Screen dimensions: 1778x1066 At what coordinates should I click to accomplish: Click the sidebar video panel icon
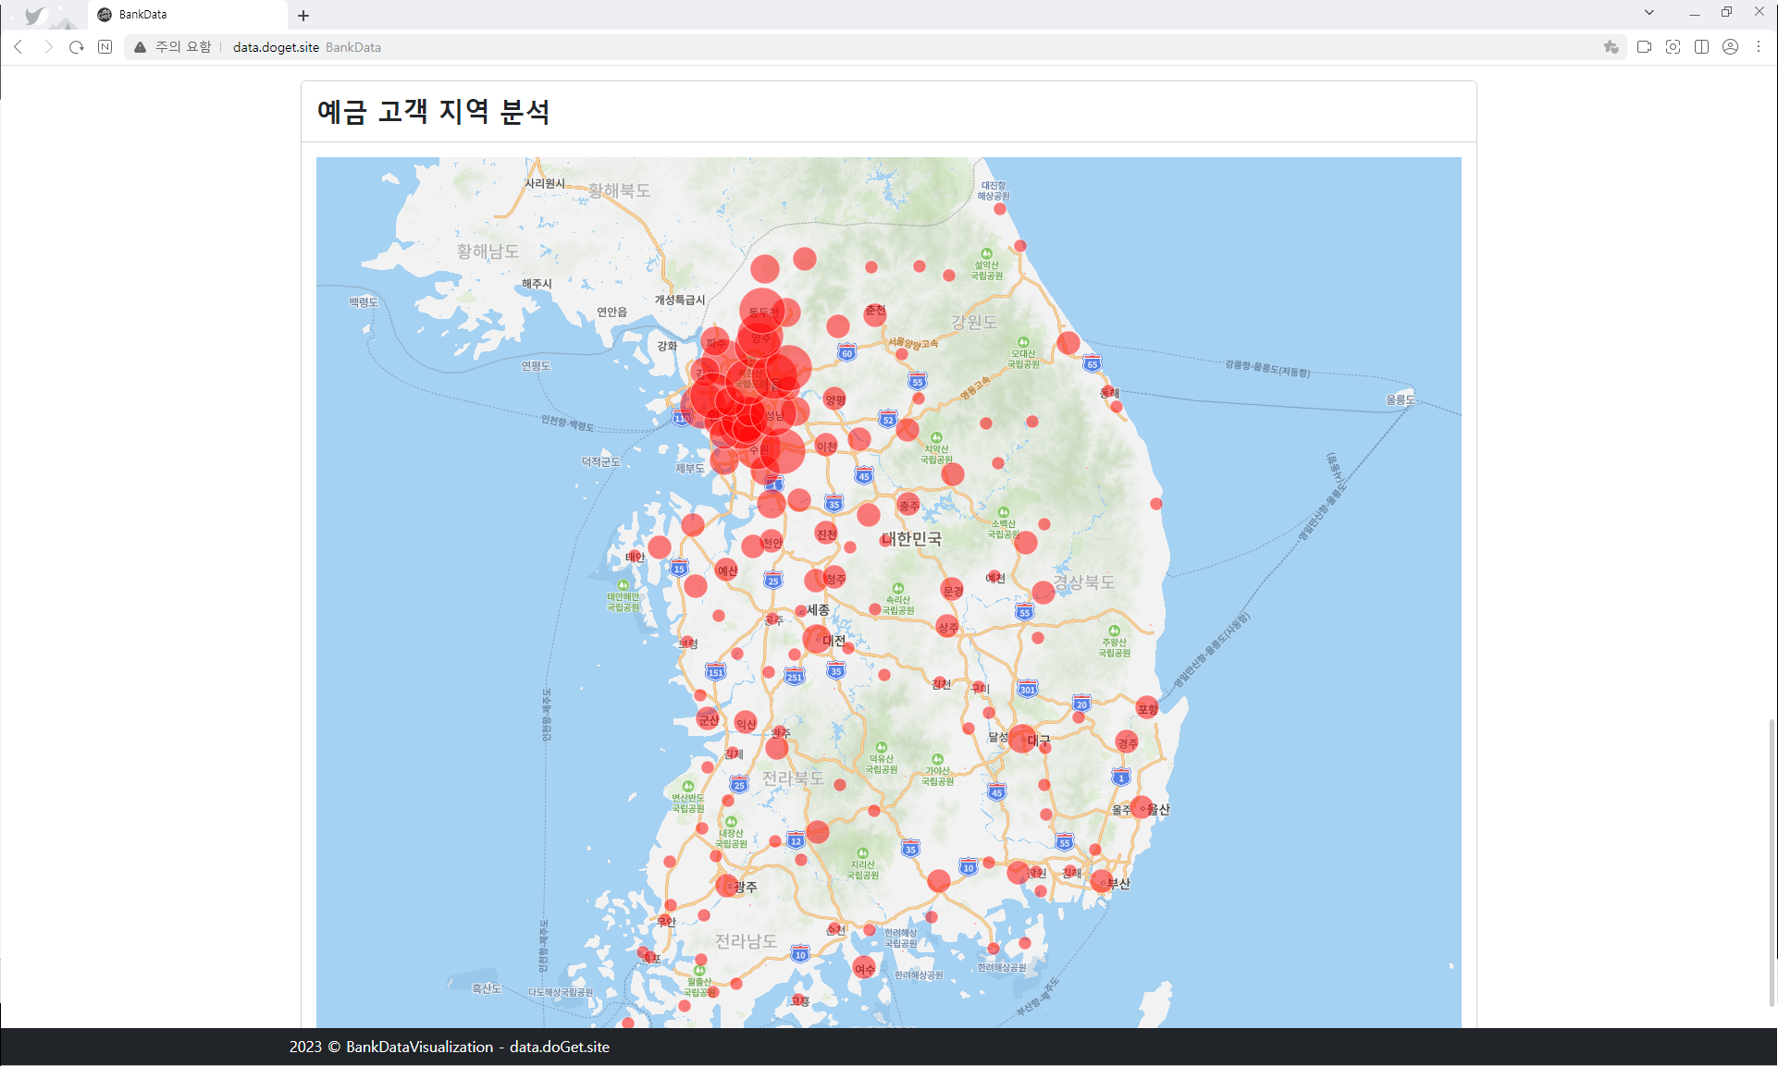(1645, 47)
